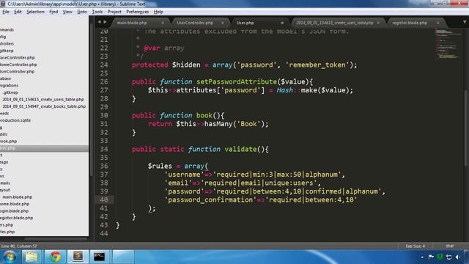Screen dimensions: 469x264
Task: Open the View menu
Action: pos(67,12)
